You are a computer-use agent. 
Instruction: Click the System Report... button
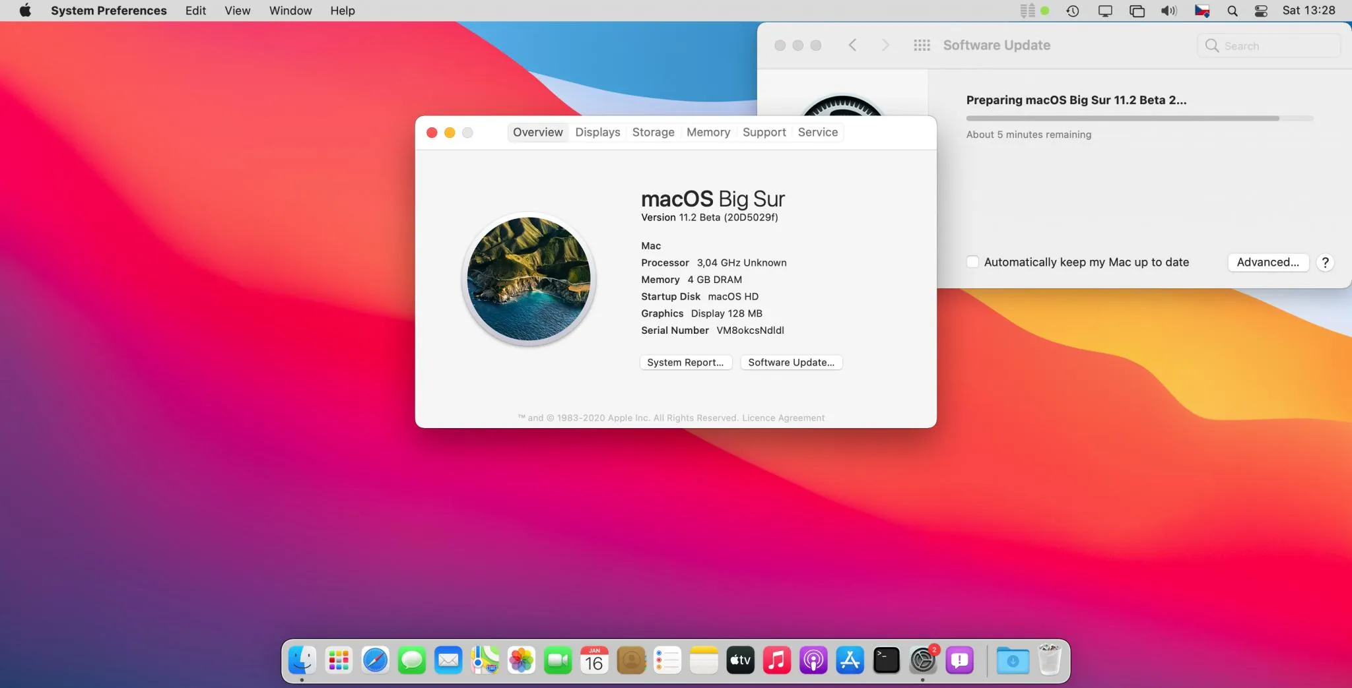coord(686,362)
